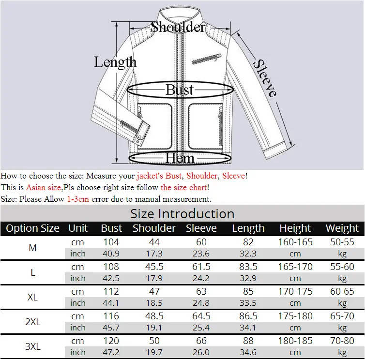
Task: Click the red 'Asian size' text
Action: (x=44, y=187)
